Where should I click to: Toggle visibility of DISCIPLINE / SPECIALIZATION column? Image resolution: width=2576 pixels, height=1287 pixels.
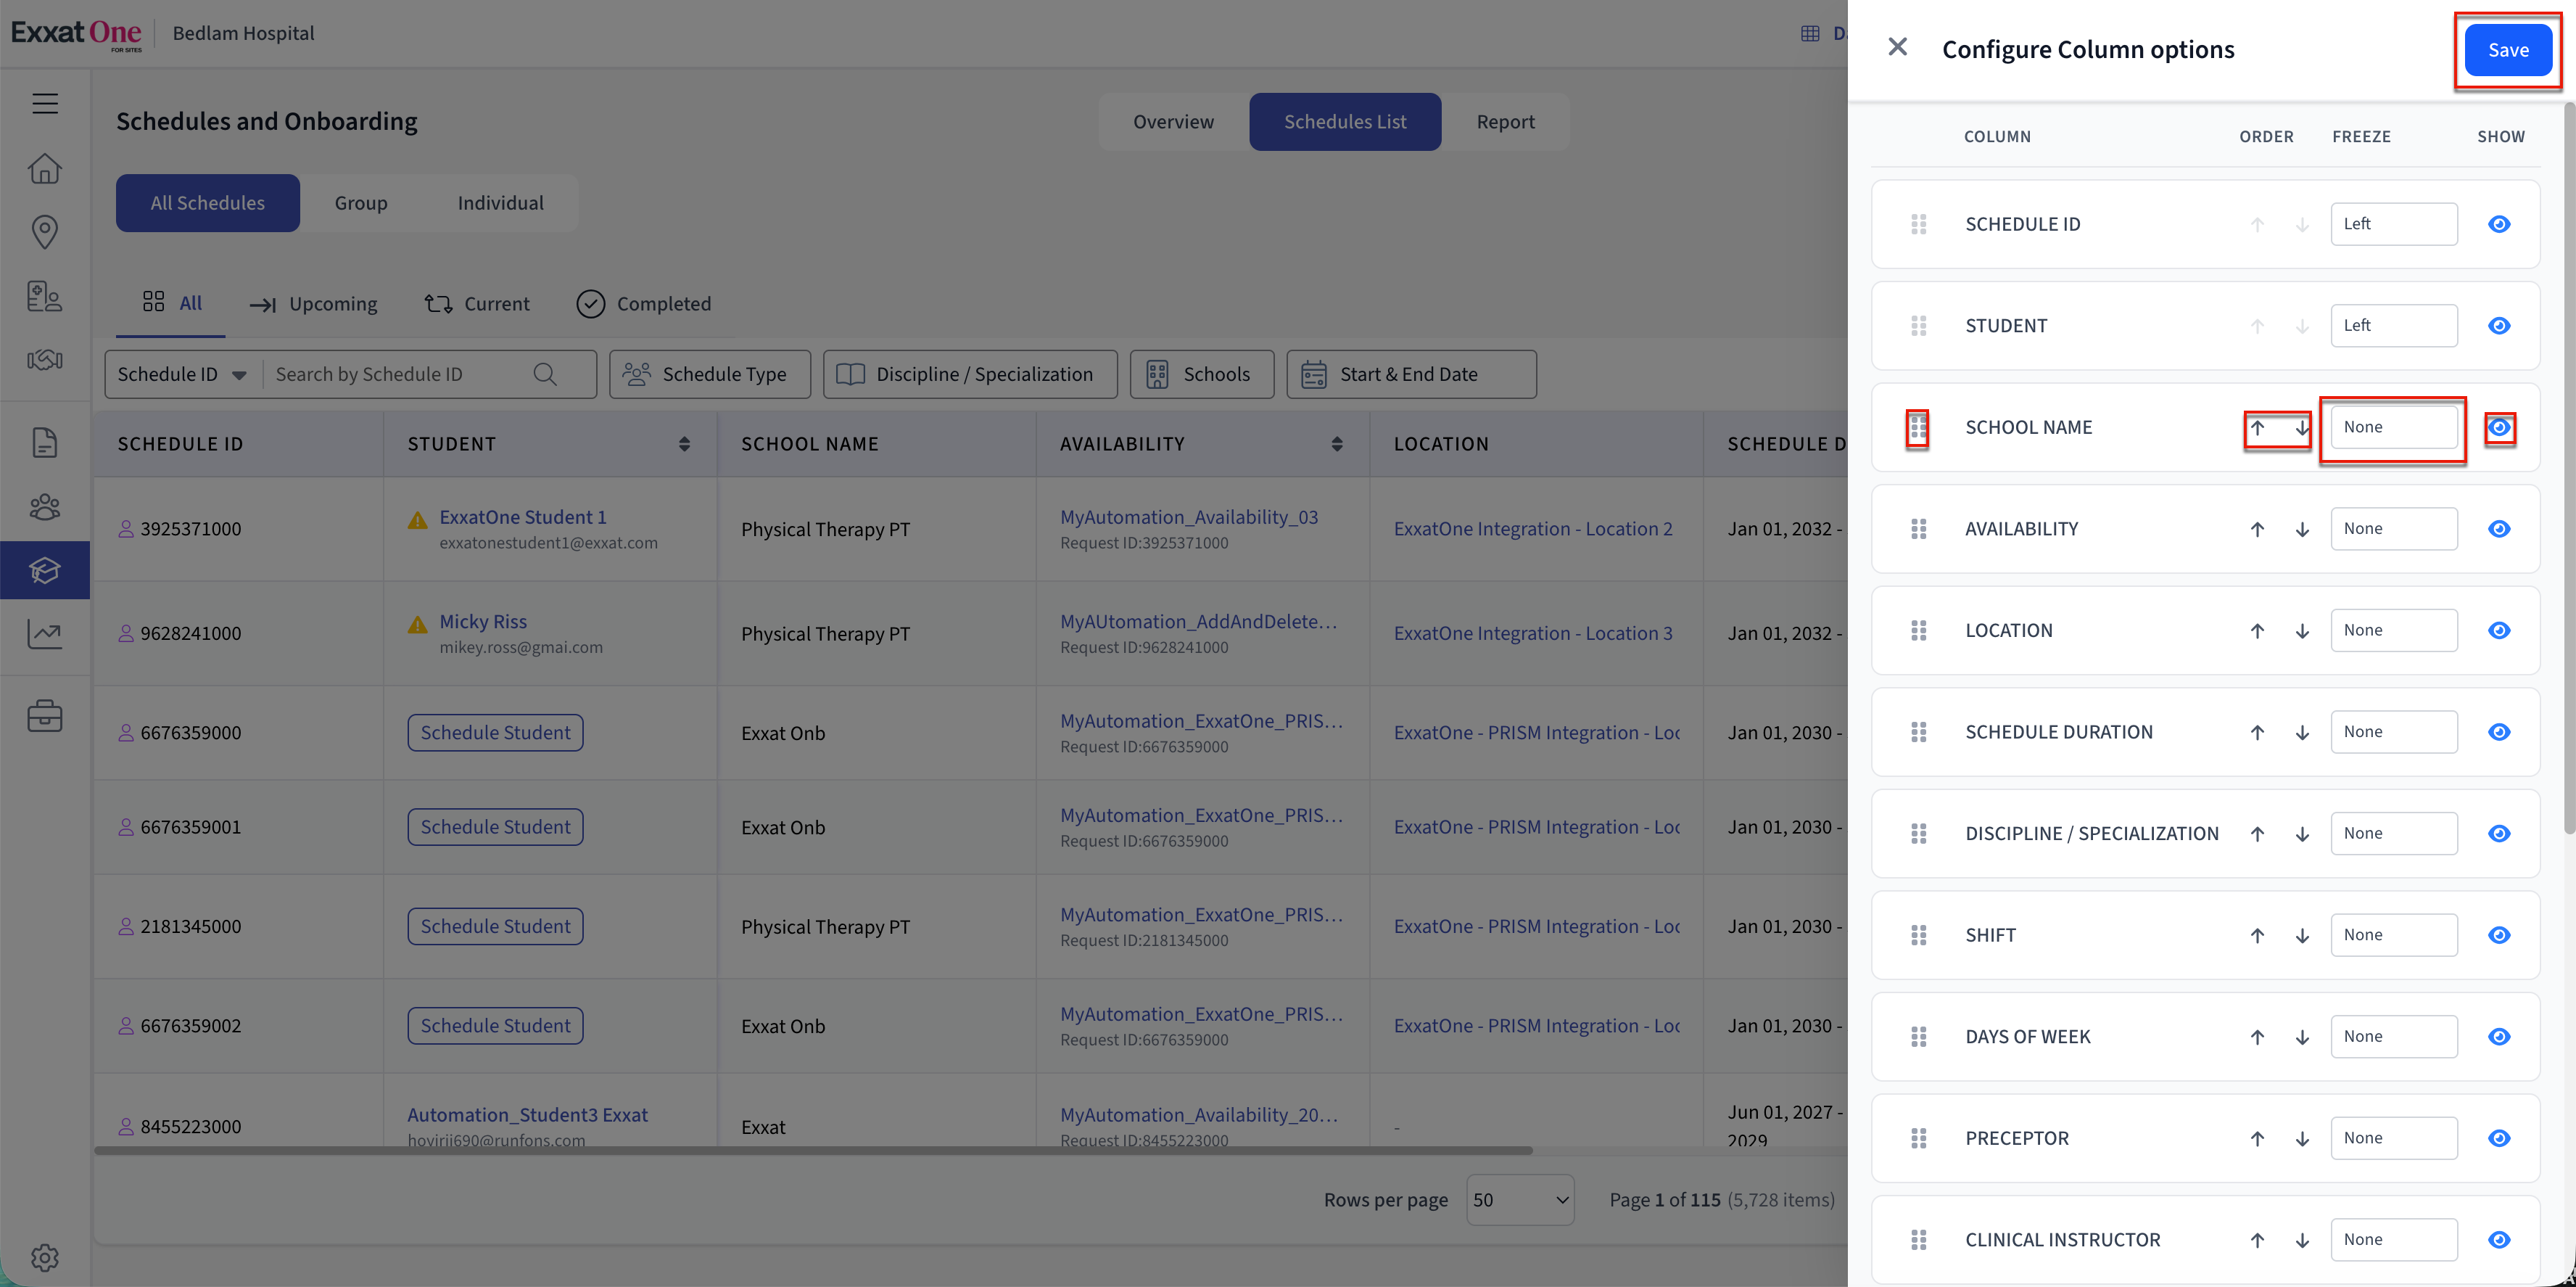click(2498, 833)
